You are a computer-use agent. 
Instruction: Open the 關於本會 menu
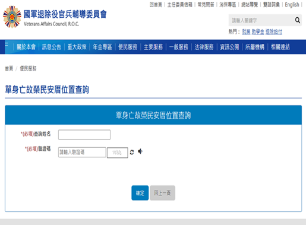26,47
